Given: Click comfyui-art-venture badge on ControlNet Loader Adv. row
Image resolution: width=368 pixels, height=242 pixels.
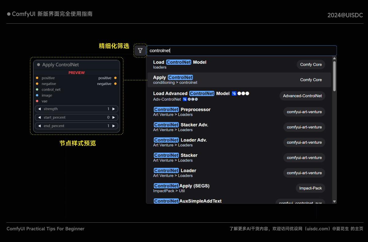Looking at the screenshot, I should point(304,142).
